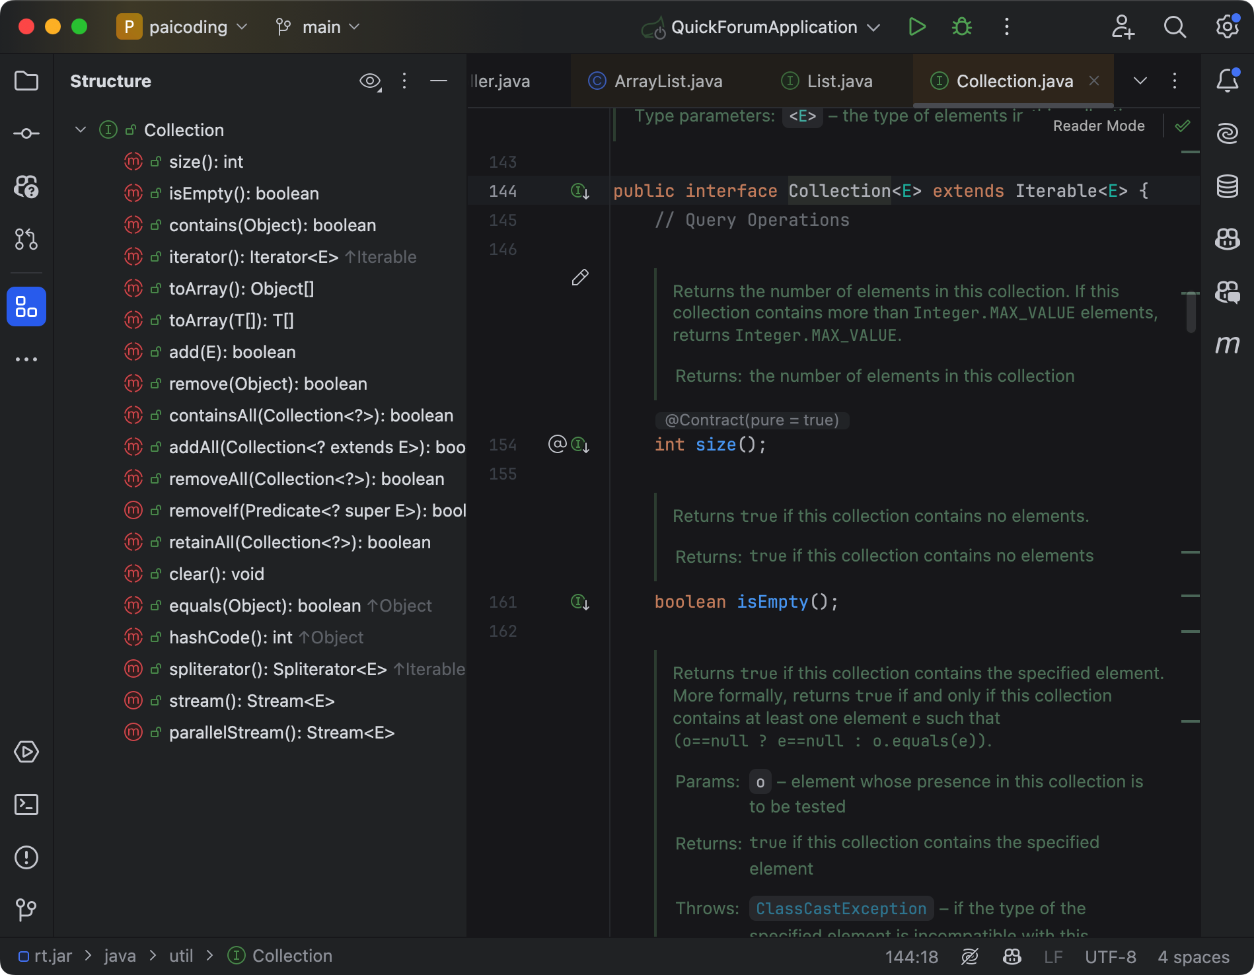Open the Database tool window icon
The image size is (1254, 975).
pos(1227,186)
